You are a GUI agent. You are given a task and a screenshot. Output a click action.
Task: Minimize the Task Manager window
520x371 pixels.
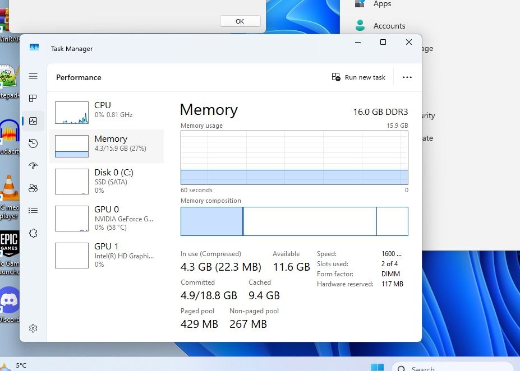358,42
